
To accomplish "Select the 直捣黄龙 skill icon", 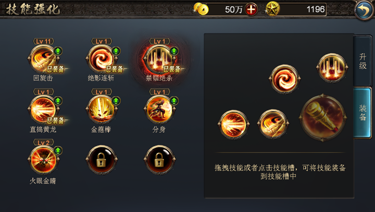I will [44, 109].
